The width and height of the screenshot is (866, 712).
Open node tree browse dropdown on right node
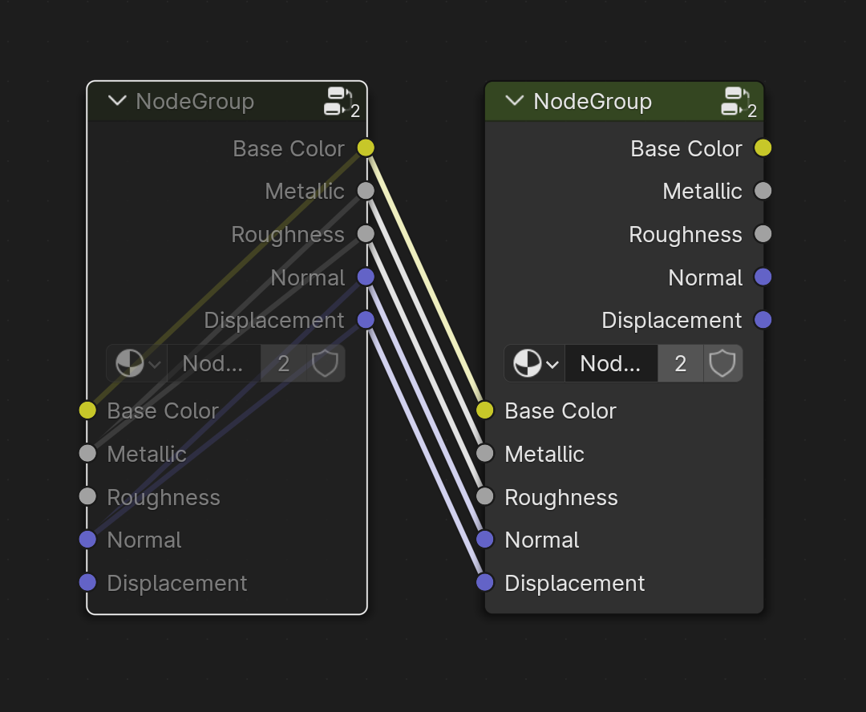pyautogui.click(x=535, y=363)
